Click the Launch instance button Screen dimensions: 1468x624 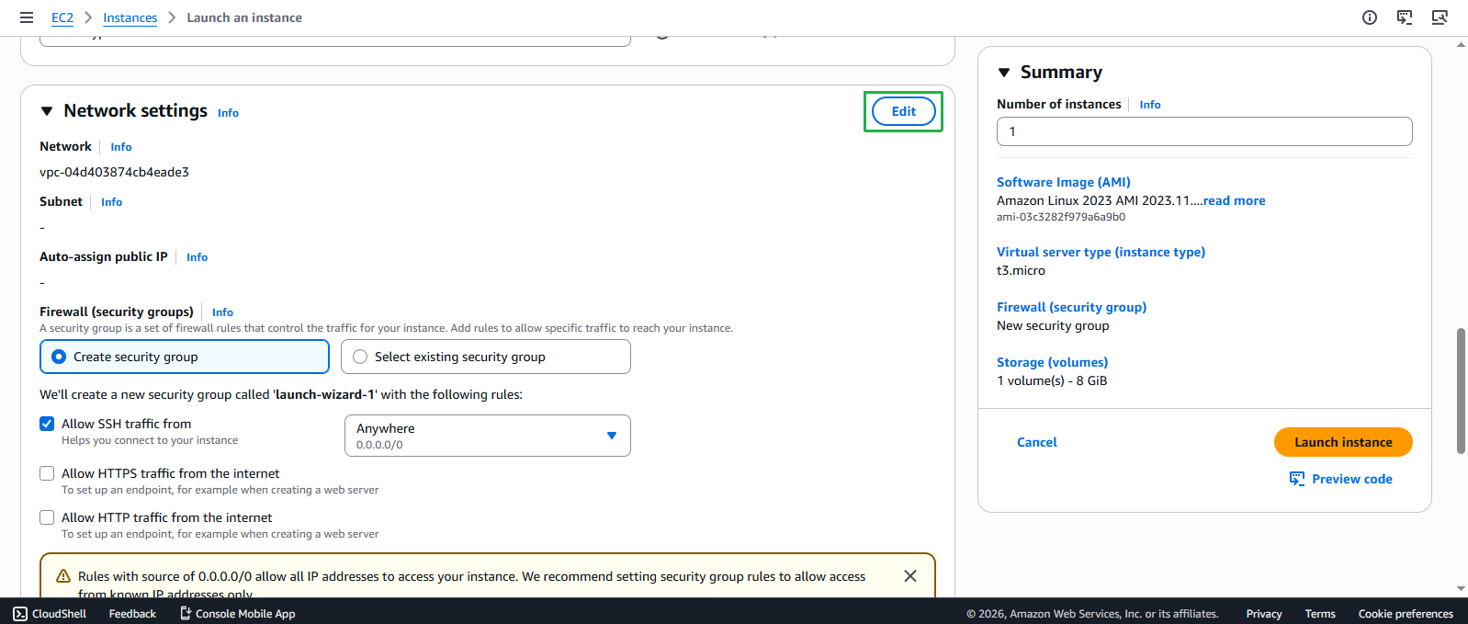[x=1343, y=442]
